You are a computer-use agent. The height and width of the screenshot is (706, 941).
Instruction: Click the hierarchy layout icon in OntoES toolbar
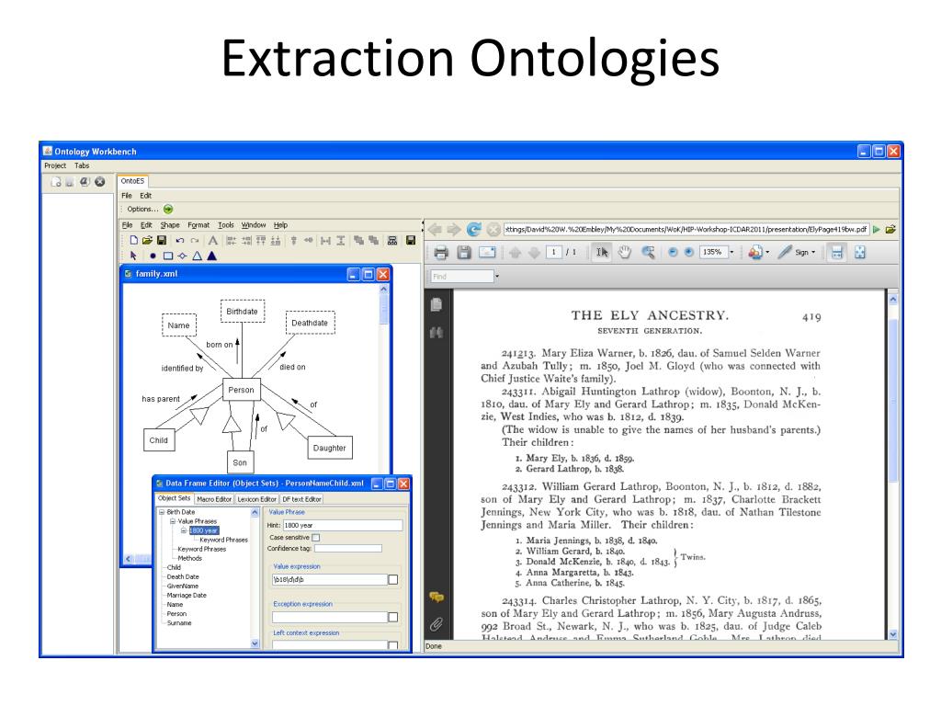click(391, 240)
